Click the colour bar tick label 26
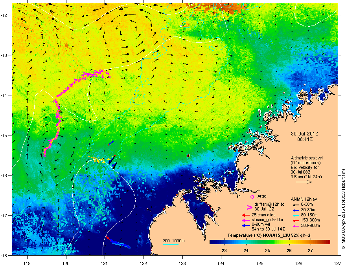346x267 pixels. (289, 251)
